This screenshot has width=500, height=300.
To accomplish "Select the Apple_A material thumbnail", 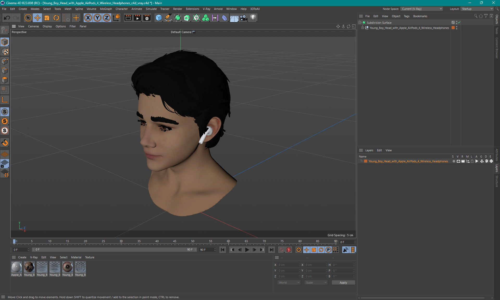I will pyautogui.click(x=16, y=267).
